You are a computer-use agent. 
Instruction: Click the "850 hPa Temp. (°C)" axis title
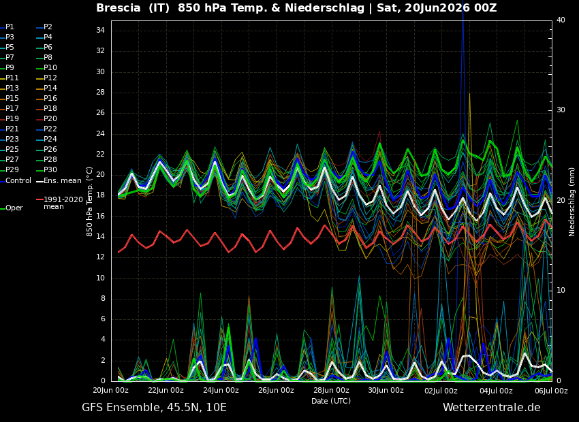[x=89, y=201]
